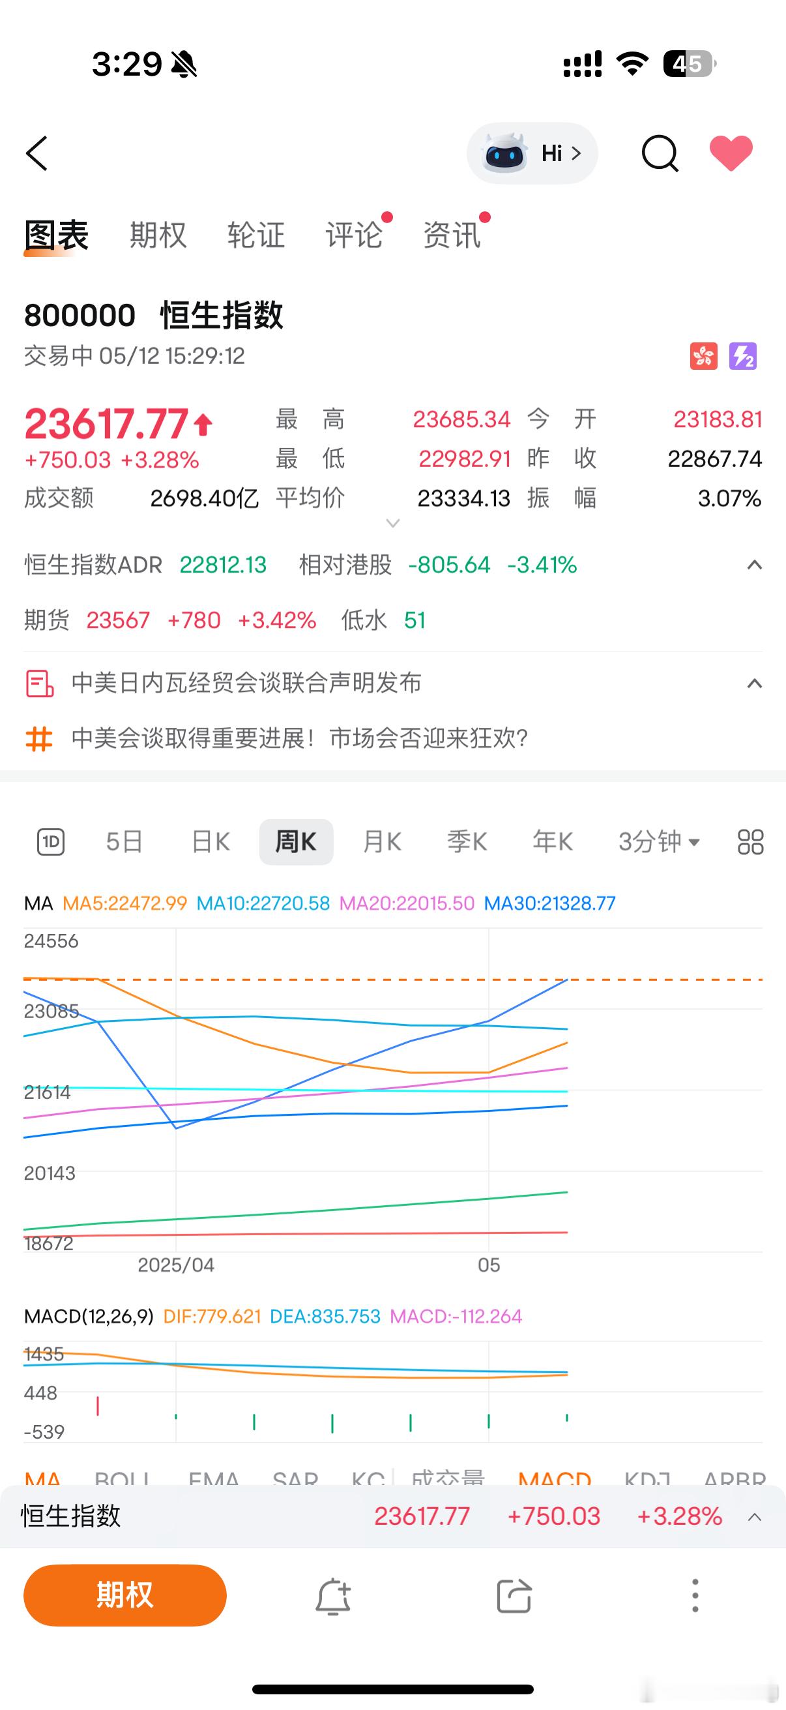Select the 周K chart period
The width and height of the screenshot is (786, 1710).
[x=296, y=842]
